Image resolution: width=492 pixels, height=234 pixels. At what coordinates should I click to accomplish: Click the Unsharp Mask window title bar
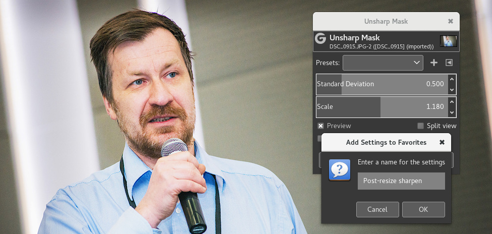point(386,21)
